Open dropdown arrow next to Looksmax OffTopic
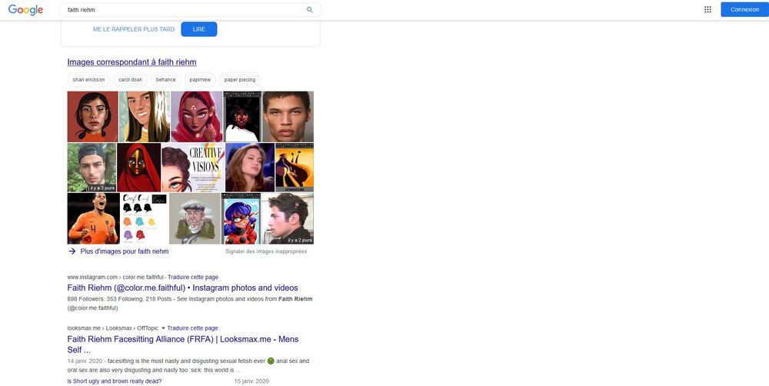Screen dimensions: 769x386 (163, 328)
